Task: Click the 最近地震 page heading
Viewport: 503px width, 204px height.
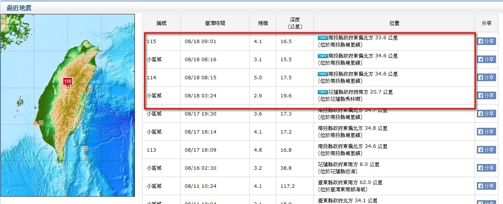Action: point(19,8)
